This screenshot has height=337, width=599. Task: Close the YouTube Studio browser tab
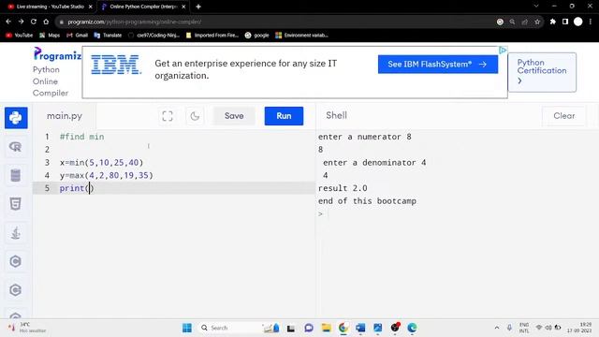(90, 7)
